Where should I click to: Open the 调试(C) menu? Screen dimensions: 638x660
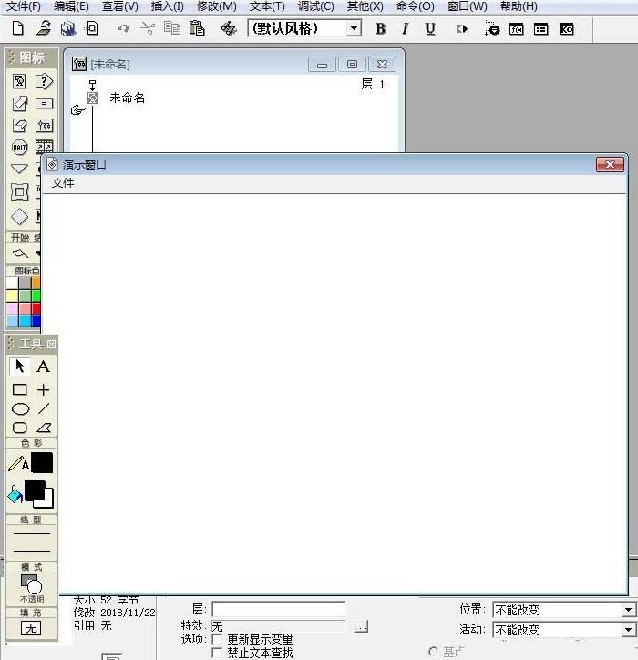(x=315, y=6)
